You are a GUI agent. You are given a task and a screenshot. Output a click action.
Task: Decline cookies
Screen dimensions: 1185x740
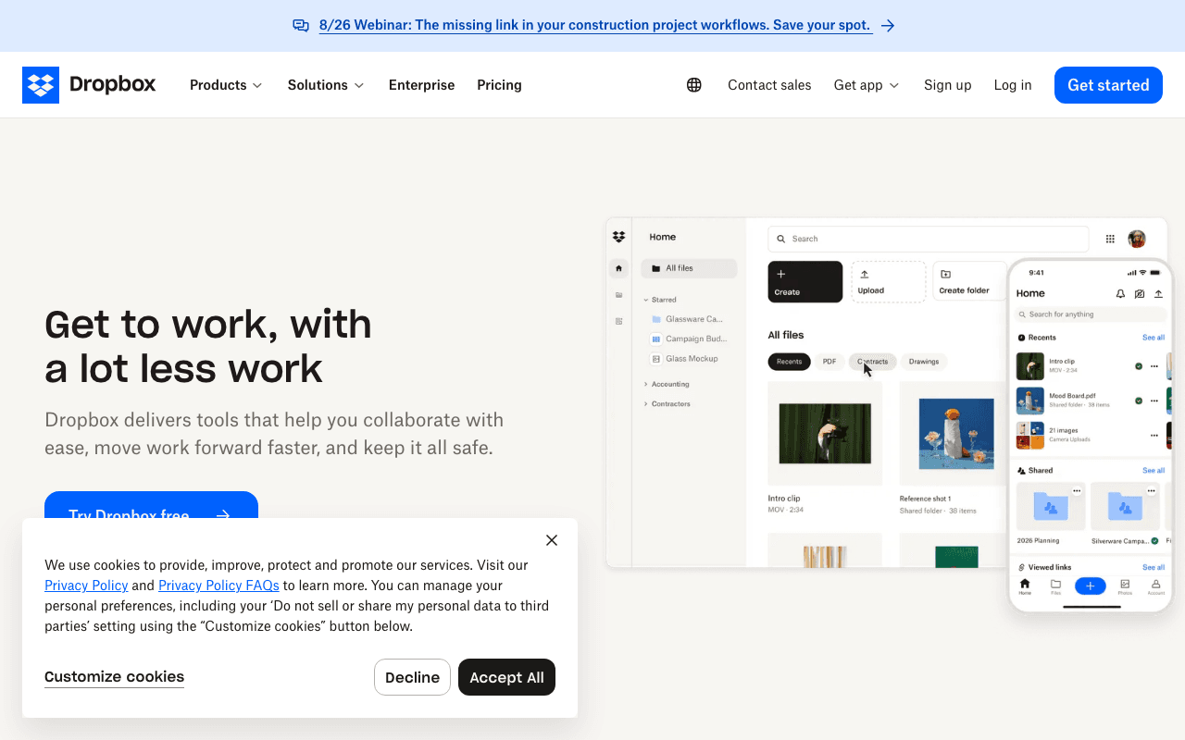[x=412, y=677]
